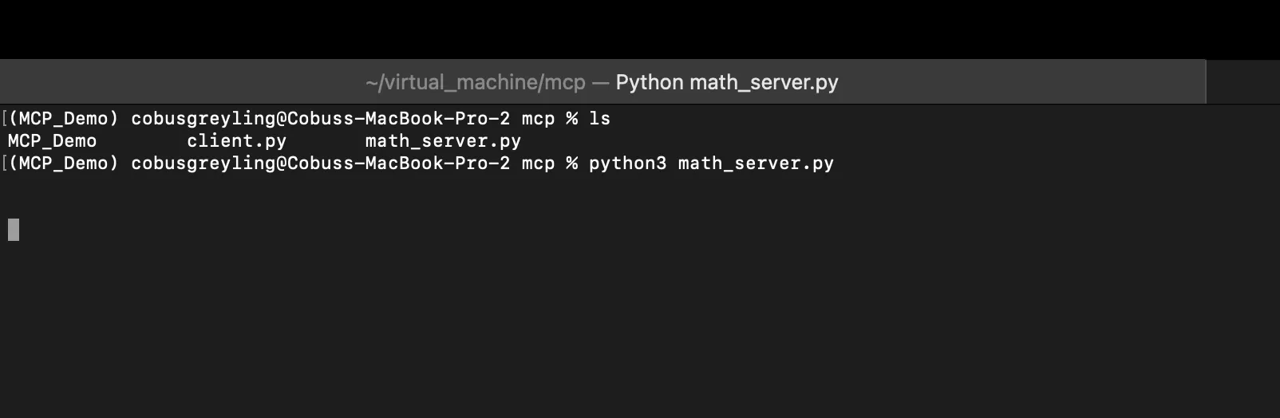Click the hostname on the python3 prompt line
Image resolution: width=1280 pixels, height=418 pixels.
pos(398,164)
